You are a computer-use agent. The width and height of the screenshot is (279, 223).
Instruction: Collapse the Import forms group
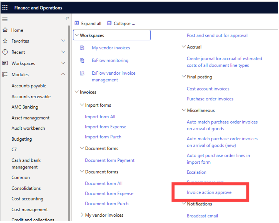pyautogui.click(x=82, y=105)
